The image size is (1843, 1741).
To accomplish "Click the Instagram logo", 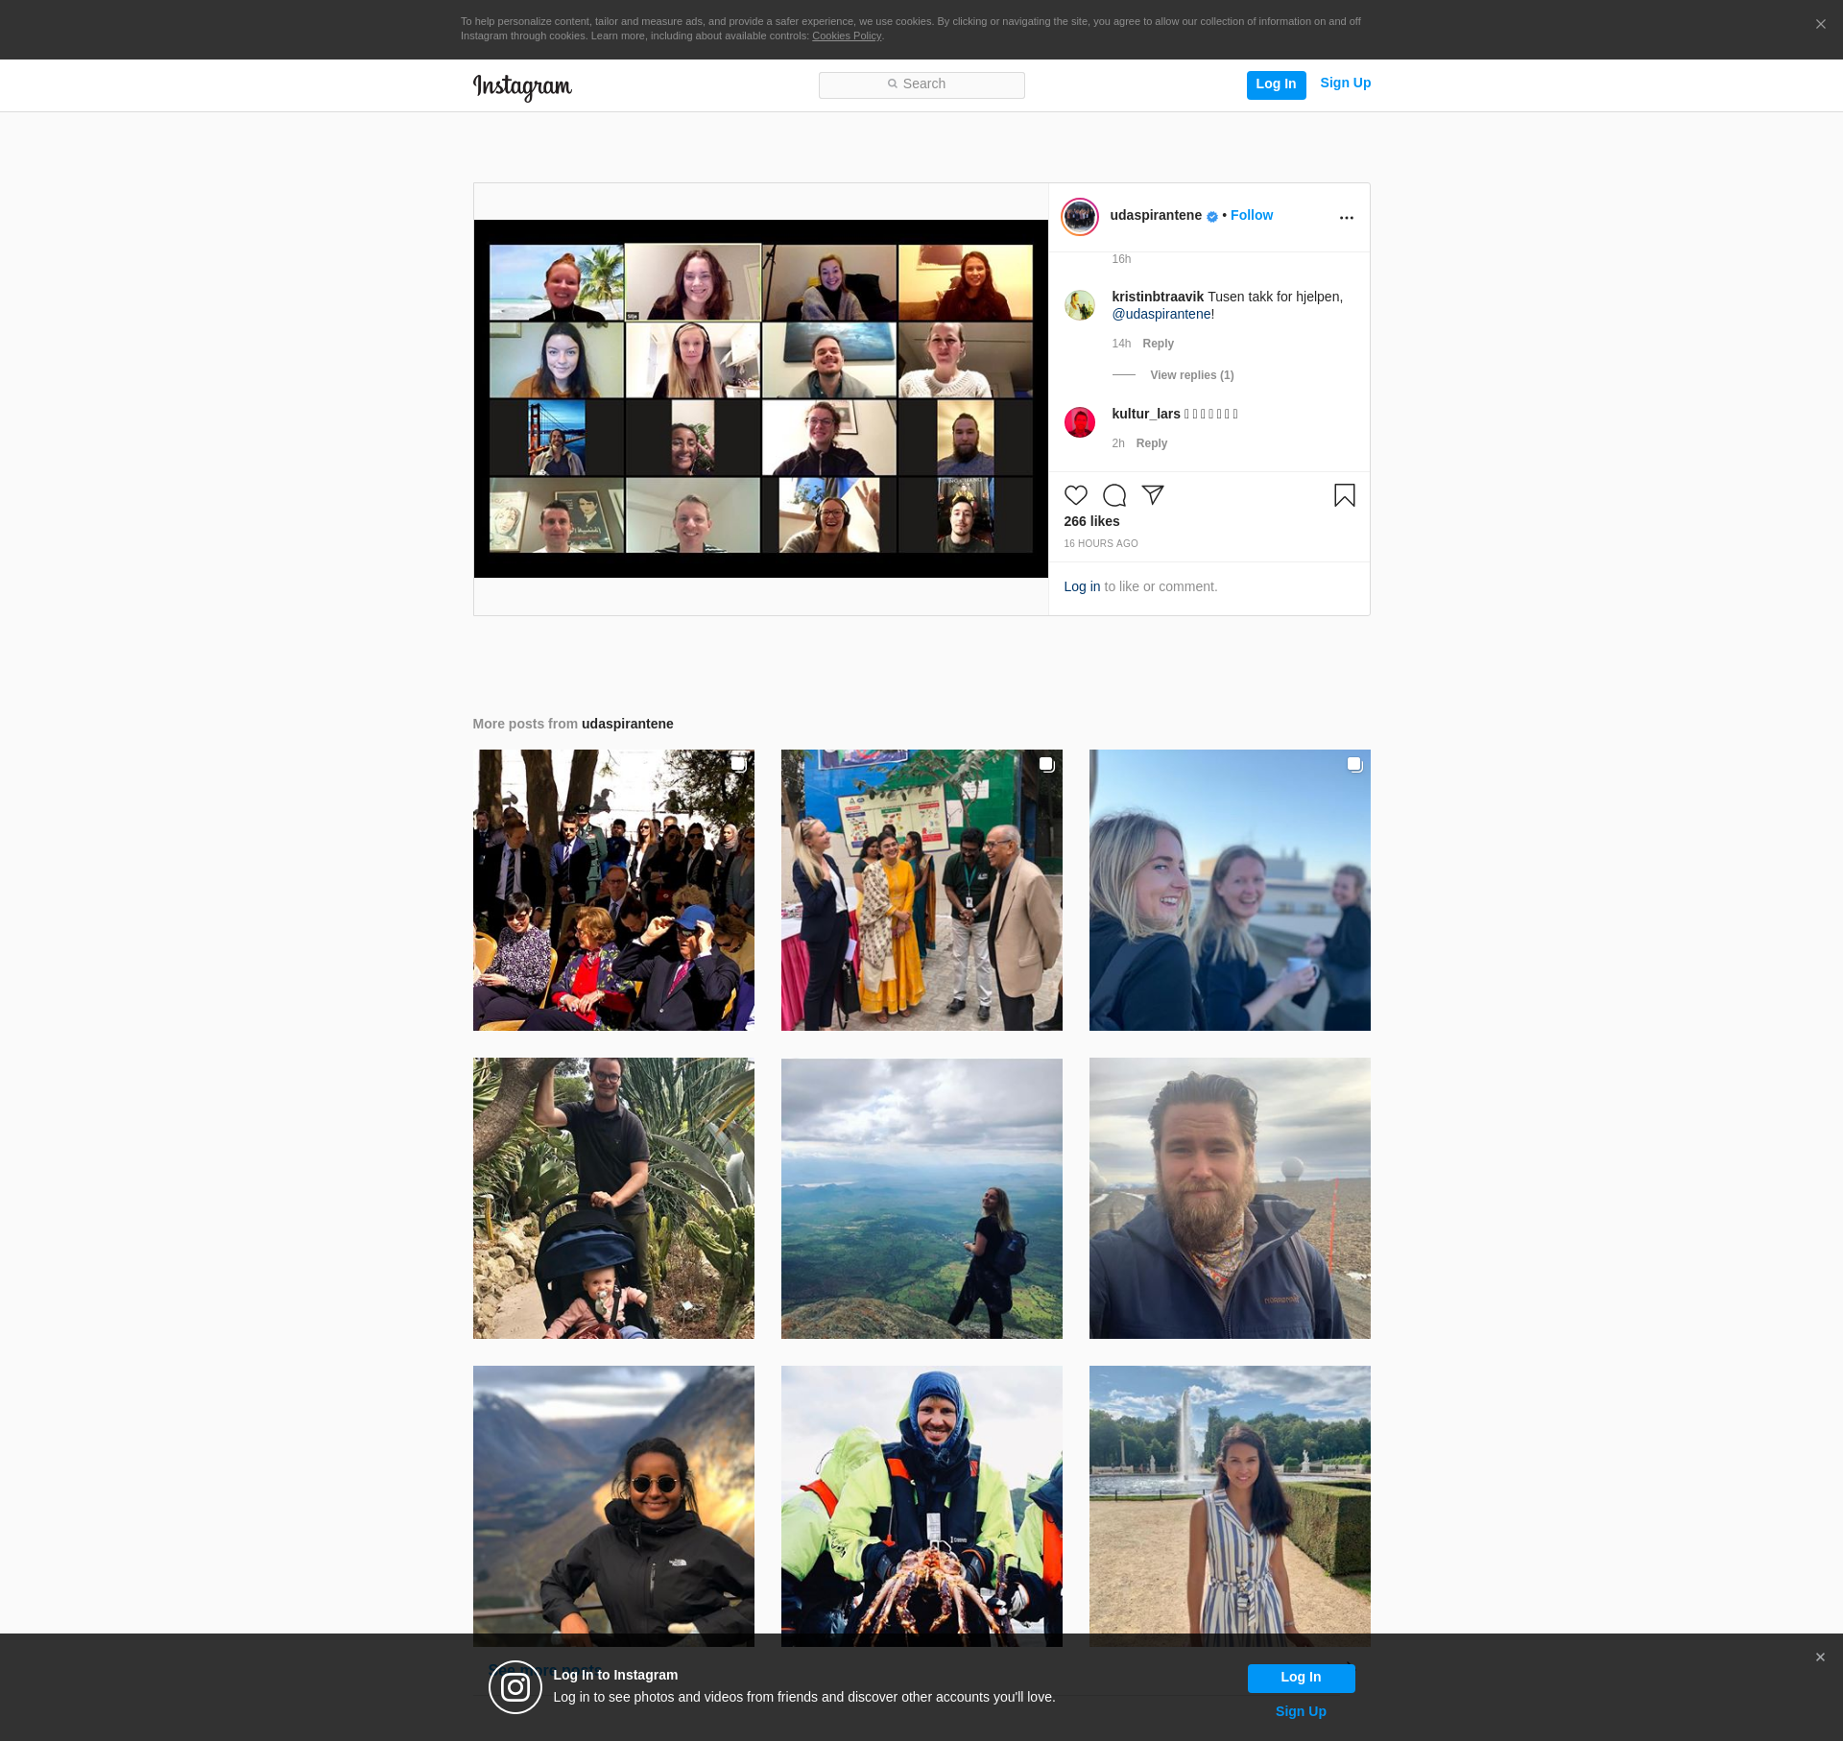I will click(x=522, y=86).
